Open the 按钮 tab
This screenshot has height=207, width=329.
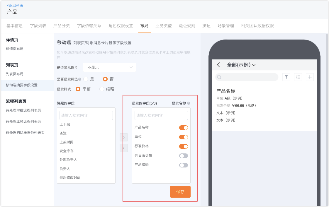[206, 26]
